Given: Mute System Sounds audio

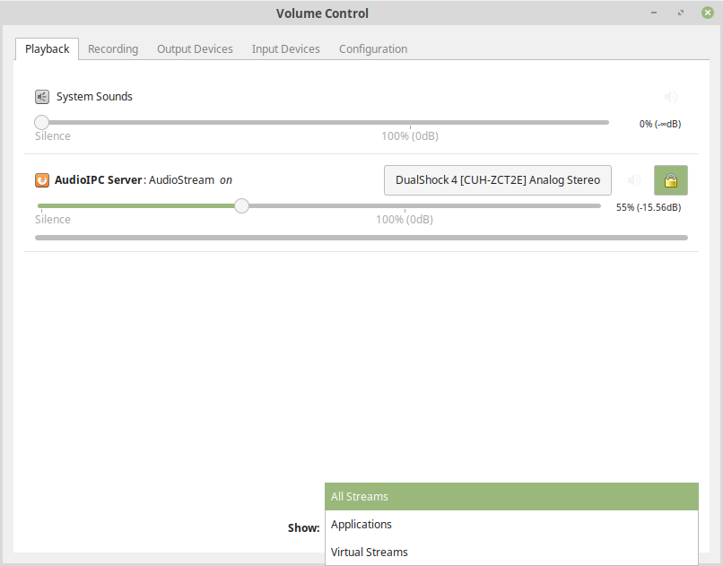Looking at the screenshot, I should pos(671,97).
